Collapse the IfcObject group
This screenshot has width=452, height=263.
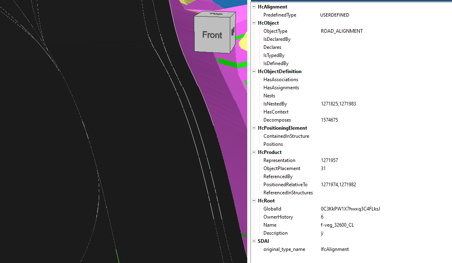pos(254,23)
